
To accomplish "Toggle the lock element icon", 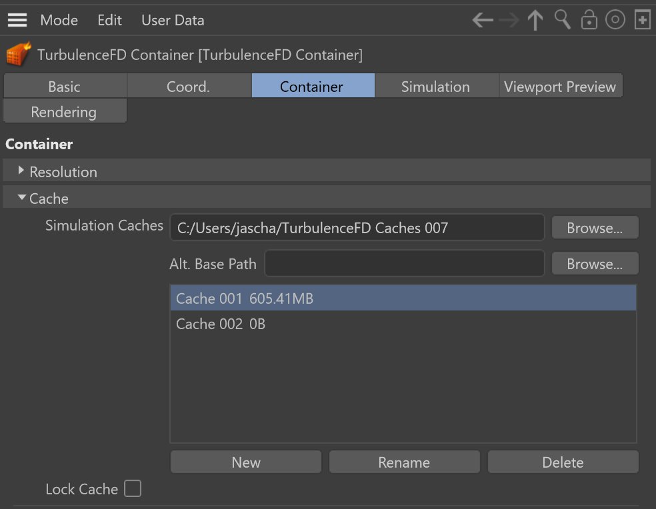I will pyautogui.click(x=589, y=20).
